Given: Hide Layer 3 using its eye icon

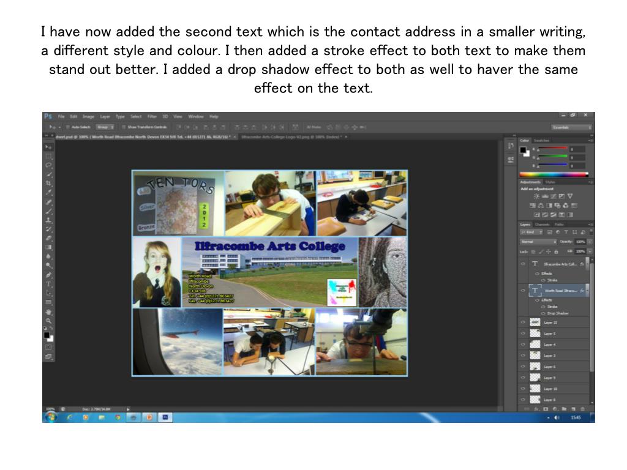Looking at the screenshot, I should [523, 356].
